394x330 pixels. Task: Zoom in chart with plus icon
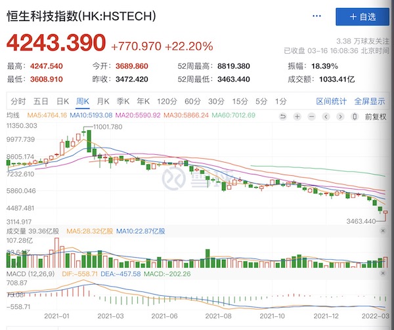pyautogui.click(x=297, y=117)
